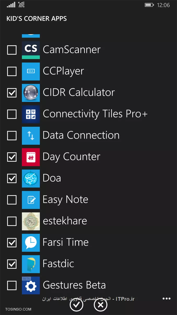Tap the Easy Note icon
The image size is (177, 315).
coord(31,200)
